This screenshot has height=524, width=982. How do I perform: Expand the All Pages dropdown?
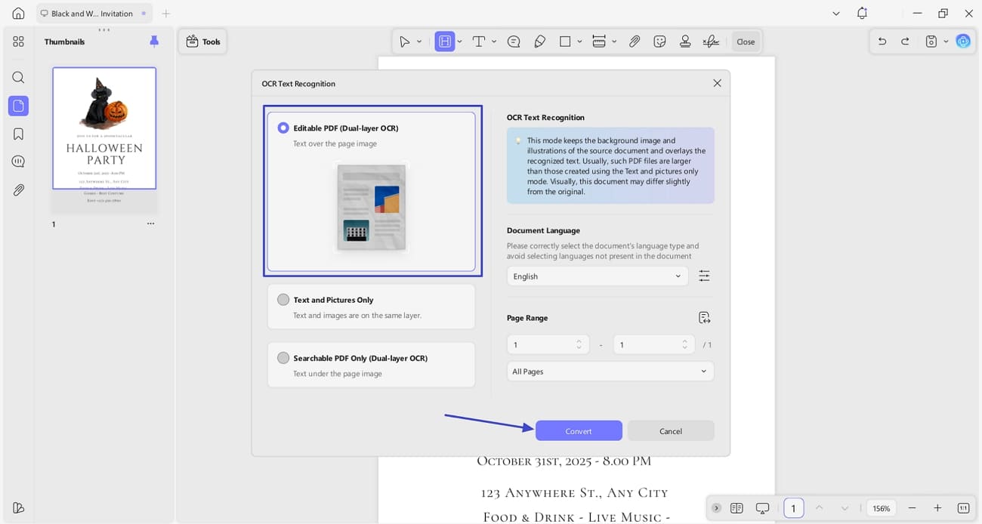click(610, 371)
